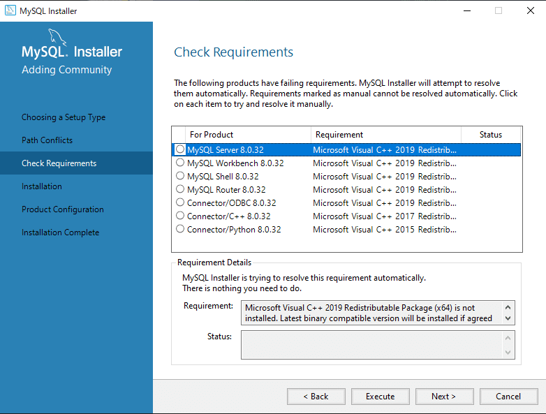546x414 pixels.
Task: Click MySQL Workbench 8.0.32 product name
Action: coord(235,163)
